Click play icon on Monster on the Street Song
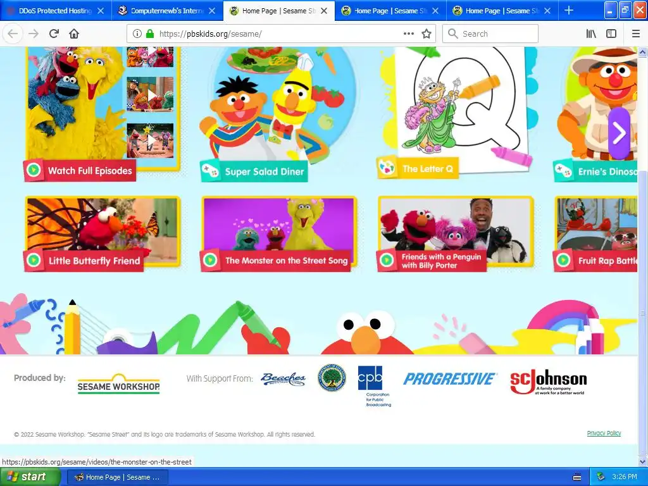Image resolution: width=648 pixels, height=486 pixels. click(210, 260)
